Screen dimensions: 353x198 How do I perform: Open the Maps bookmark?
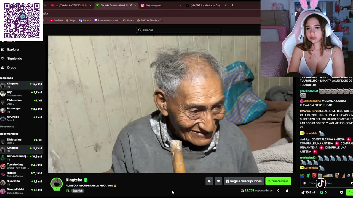point(71,20)
